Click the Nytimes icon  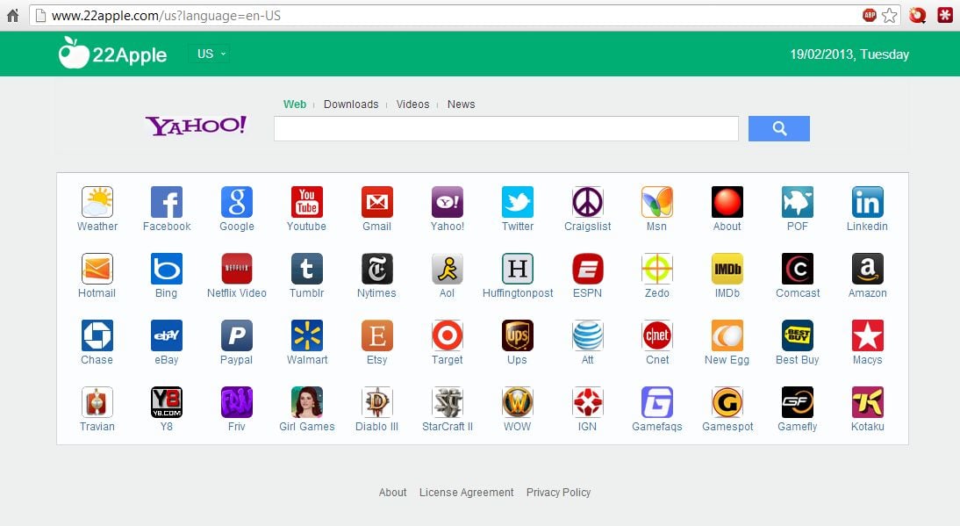coord(377,269)
